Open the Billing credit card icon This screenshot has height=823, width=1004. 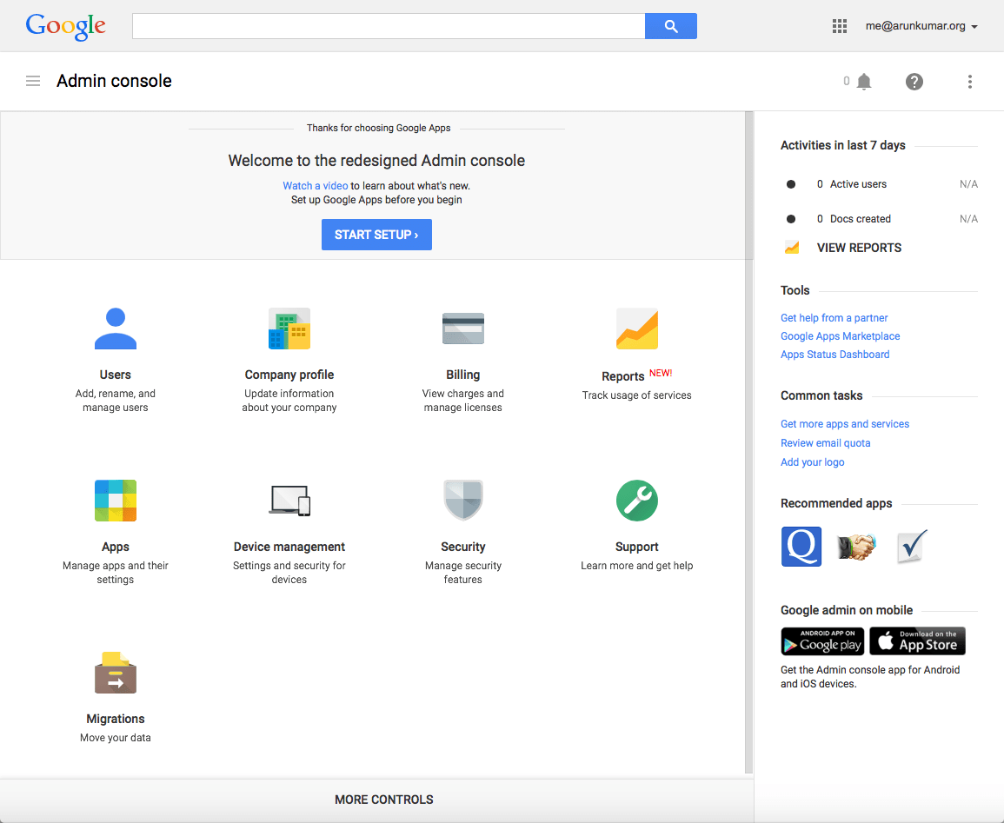coord(463,329)
